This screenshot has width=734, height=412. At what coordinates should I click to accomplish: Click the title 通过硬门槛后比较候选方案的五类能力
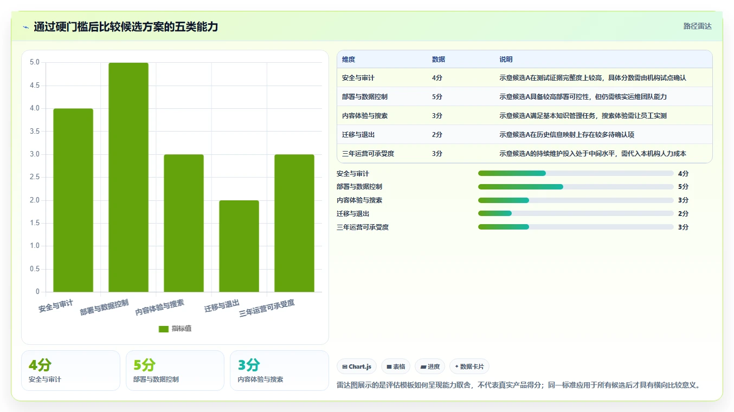tap(126, 27)
